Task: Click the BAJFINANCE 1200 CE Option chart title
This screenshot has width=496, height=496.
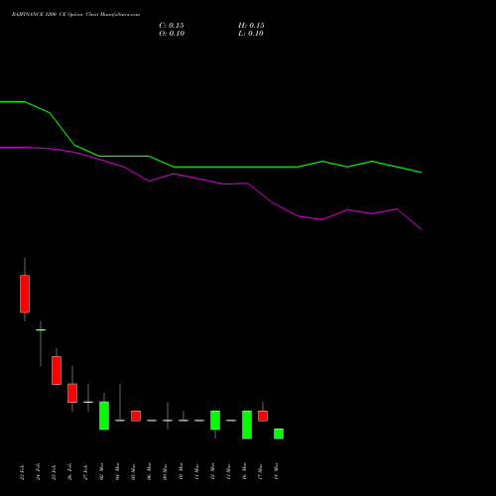Action: (x=75, y=15)
